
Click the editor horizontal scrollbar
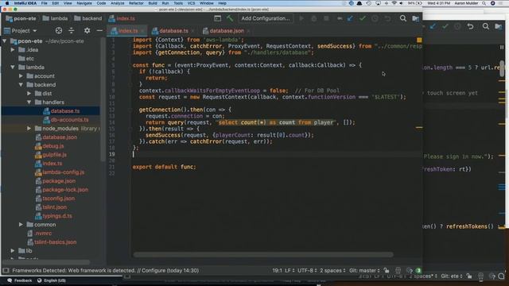[263, 255]
